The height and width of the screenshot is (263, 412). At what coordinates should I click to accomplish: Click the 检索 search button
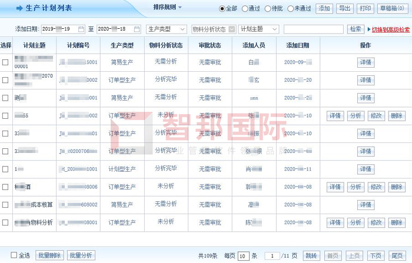coord(355,29)
